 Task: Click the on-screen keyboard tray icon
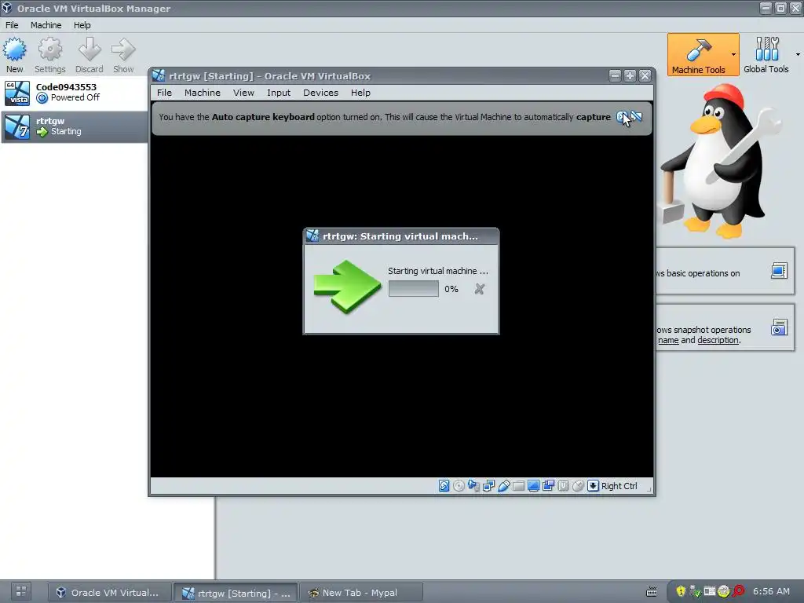651,592
